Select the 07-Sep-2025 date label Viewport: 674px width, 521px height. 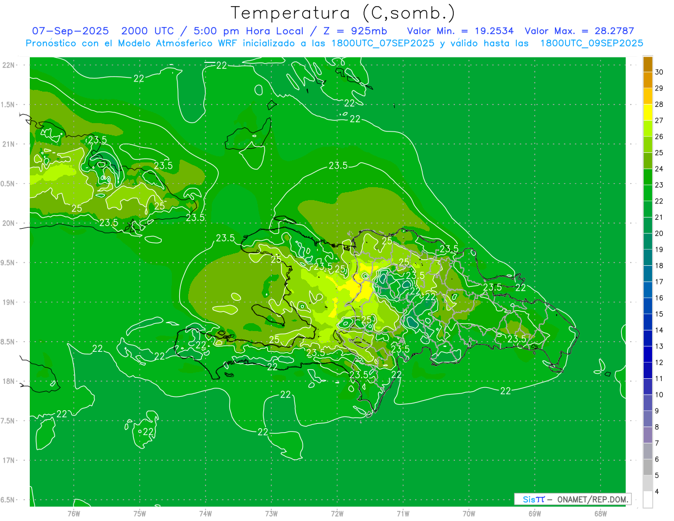pyautogui.click(x=70, y=31)
